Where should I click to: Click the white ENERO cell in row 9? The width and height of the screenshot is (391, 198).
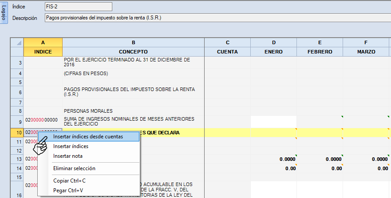click(273, 122)
